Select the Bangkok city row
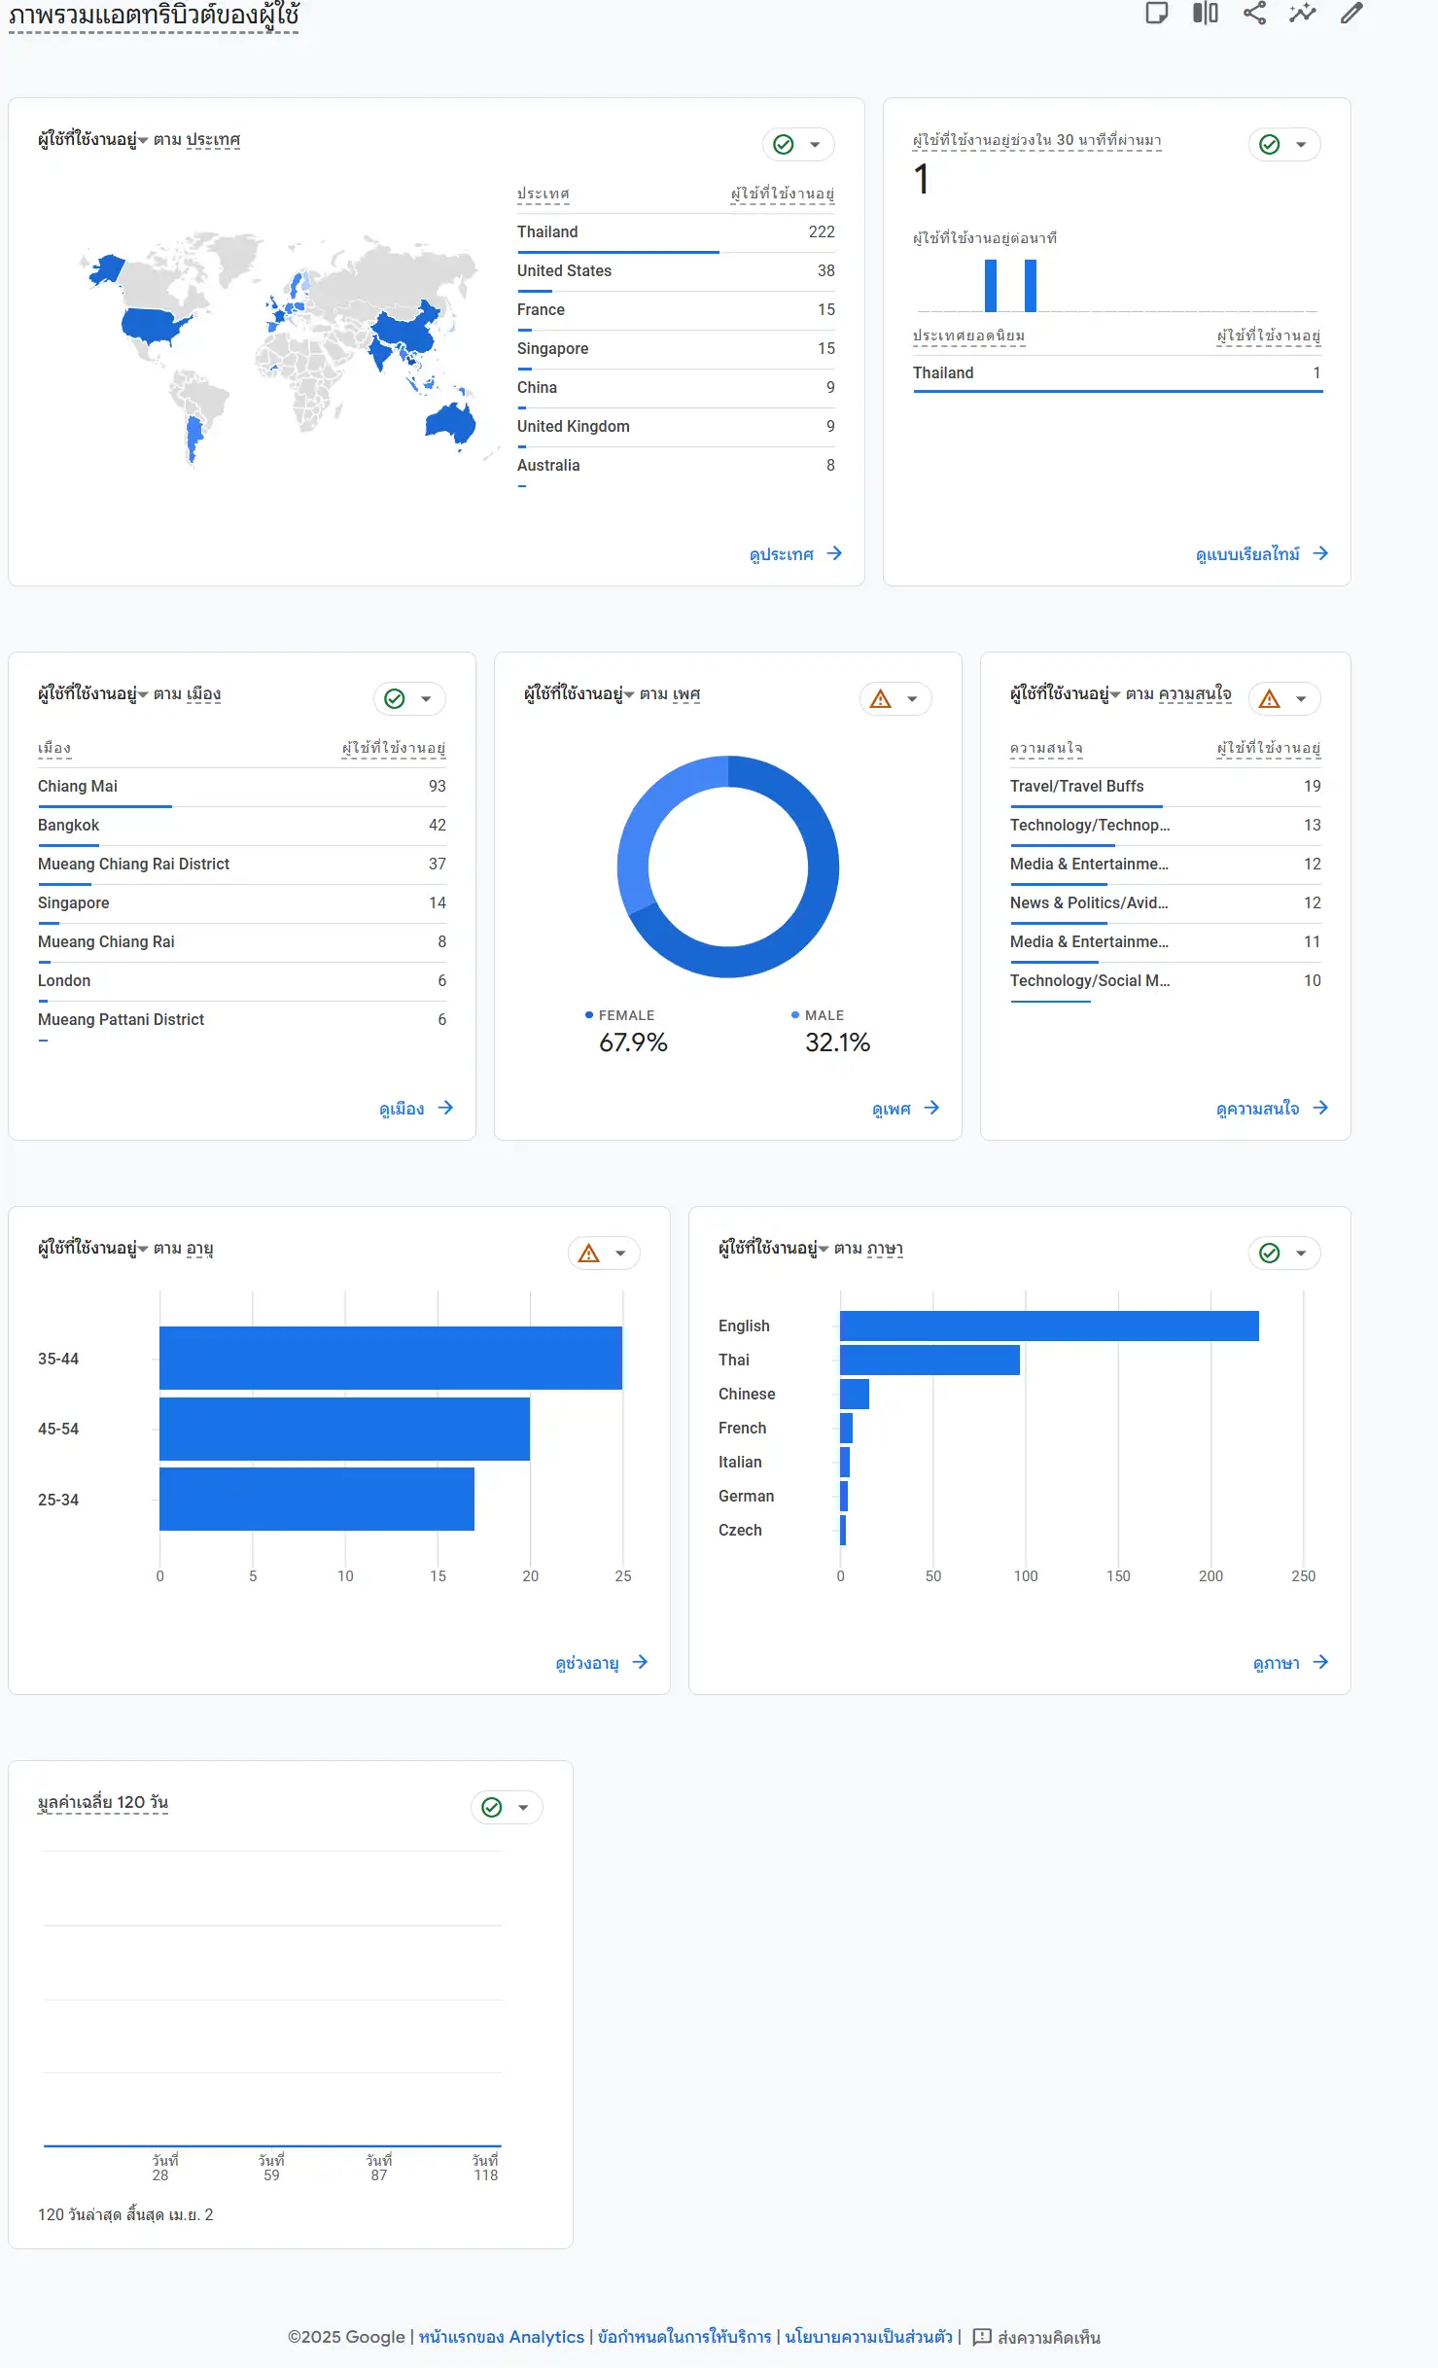 pos(242,826)
